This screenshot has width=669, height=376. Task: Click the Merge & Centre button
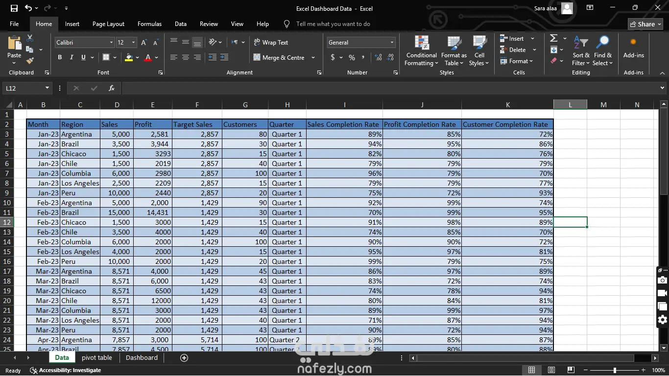coord(279,58)
